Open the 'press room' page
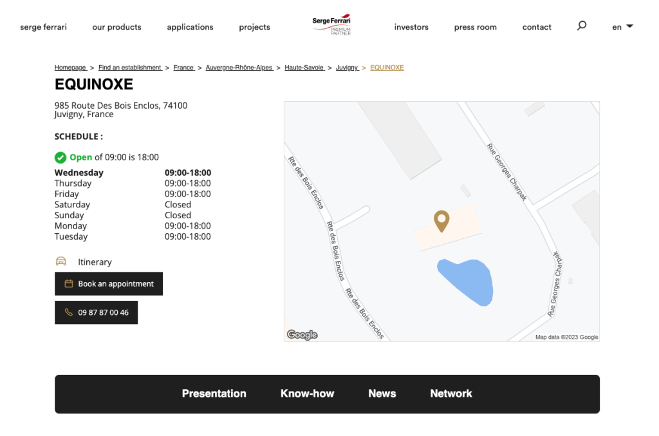Image resolution: width=659 pixels, height=436 pixels. tap(476, 27)
